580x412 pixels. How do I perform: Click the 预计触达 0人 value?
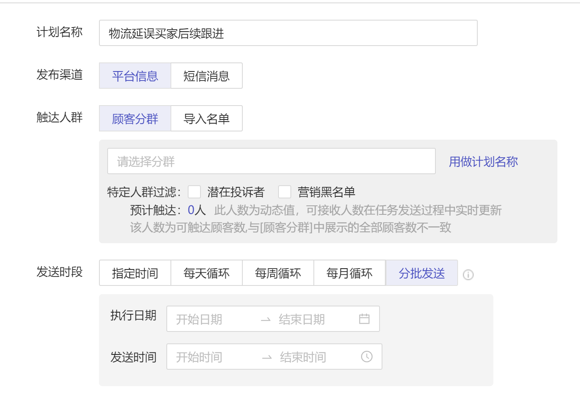point(197,210)
